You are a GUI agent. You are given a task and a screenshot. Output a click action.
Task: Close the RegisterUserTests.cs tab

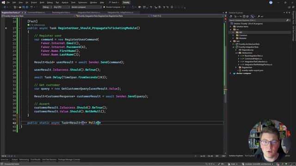click(x=25, y=12)
